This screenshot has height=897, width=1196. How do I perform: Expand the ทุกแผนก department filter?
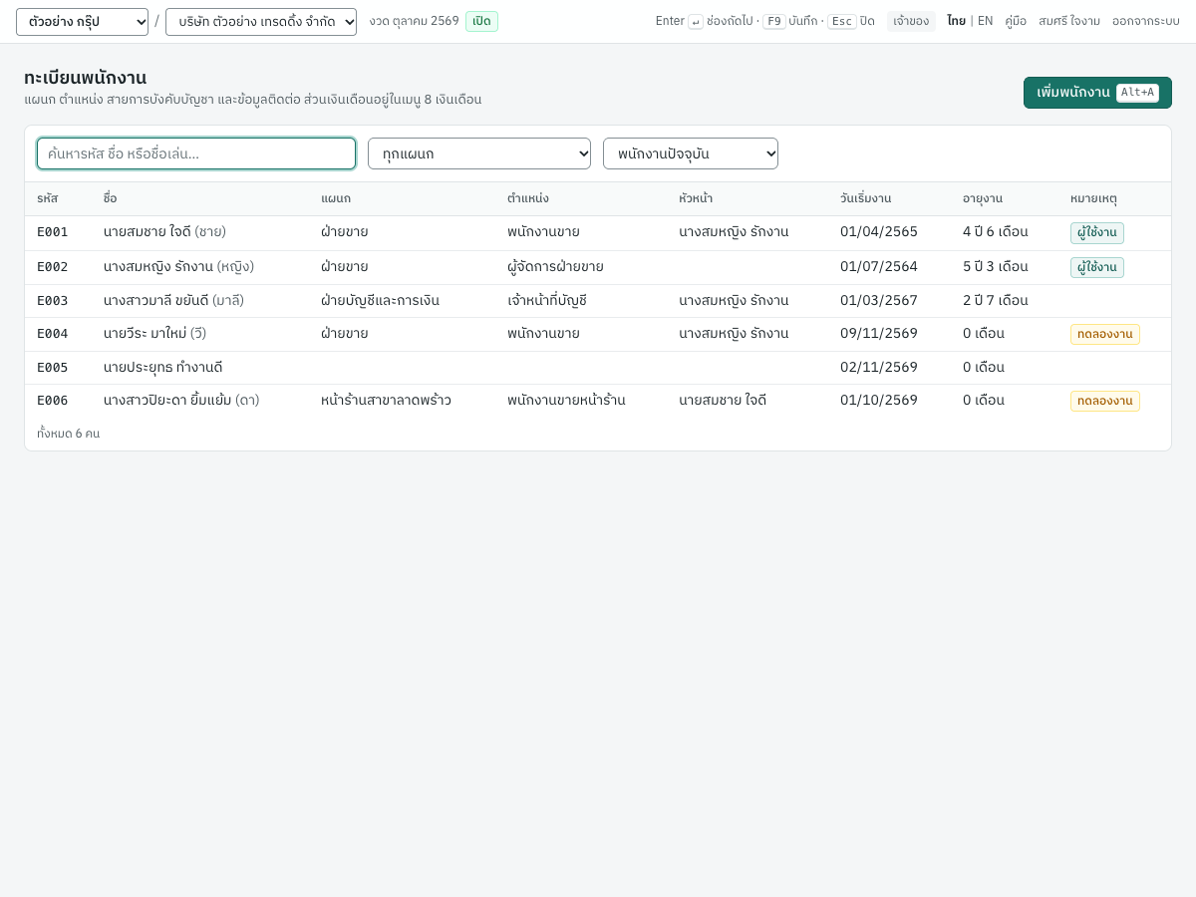point(479,153)
